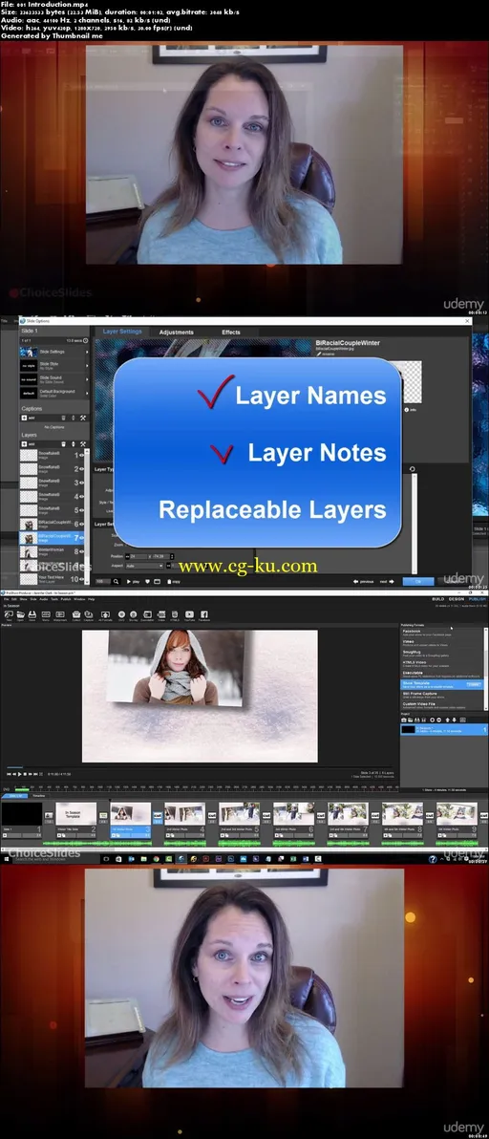
Task: Click Create on the Show Template row
Action: tap(474, 684)
